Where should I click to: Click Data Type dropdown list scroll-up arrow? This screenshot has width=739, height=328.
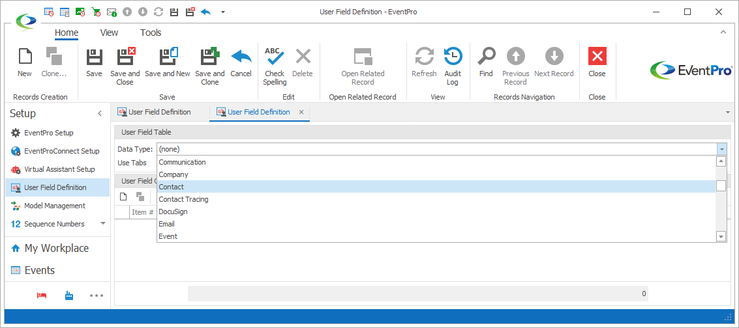[721, 161]
